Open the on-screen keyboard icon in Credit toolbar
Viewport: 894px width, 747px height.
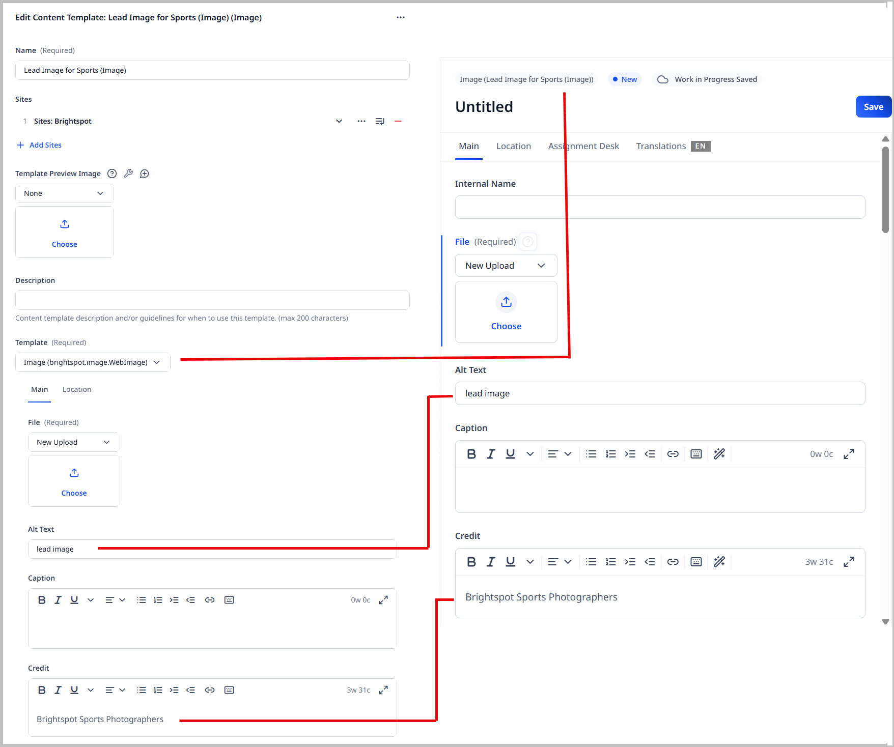coord(696,561)
